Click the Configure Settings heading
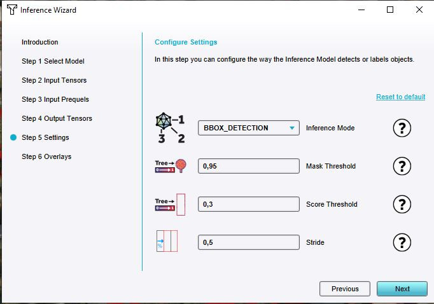 tap(186, 42)
